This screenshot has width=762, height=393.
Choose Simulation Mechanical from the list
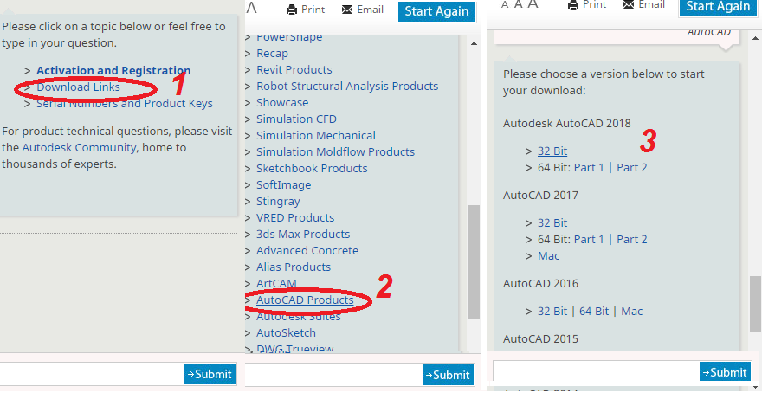tap(316, 136)
